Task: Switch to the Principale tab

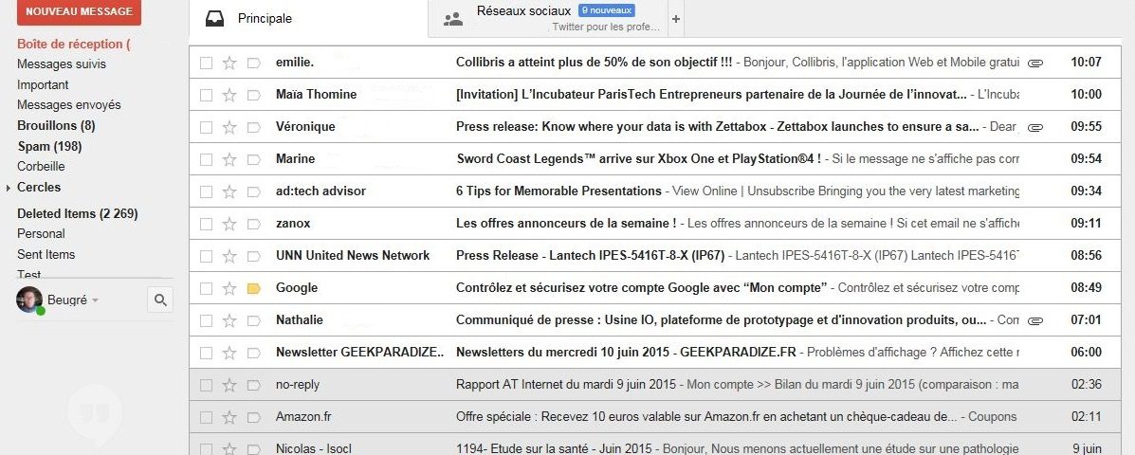Action: tap(308, 19)
